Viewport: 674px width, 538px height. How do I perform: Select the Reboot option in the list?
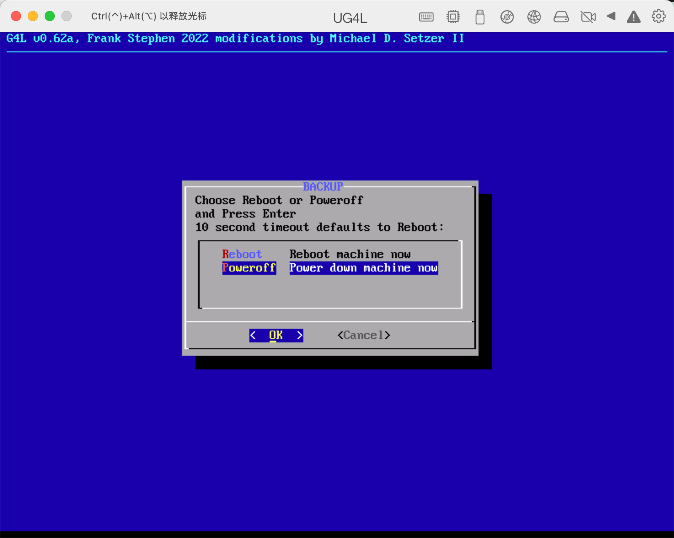[x=242, y=254]
